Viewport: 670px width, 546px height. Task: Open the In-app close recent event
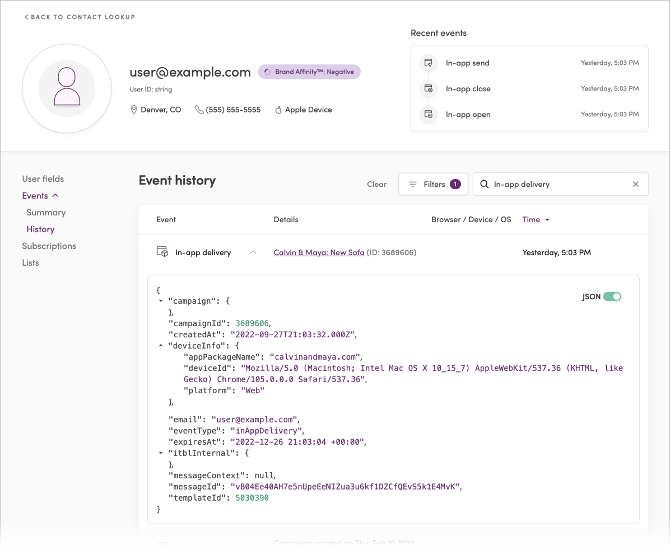pyautogui.click(x=529, y=89)
